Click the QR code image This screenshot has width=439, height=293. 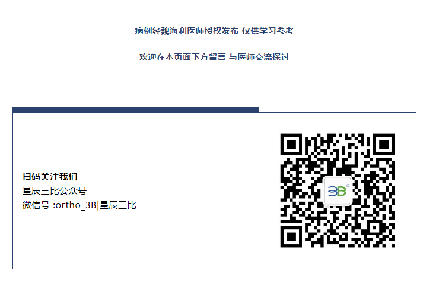click(x=338, y=190)
